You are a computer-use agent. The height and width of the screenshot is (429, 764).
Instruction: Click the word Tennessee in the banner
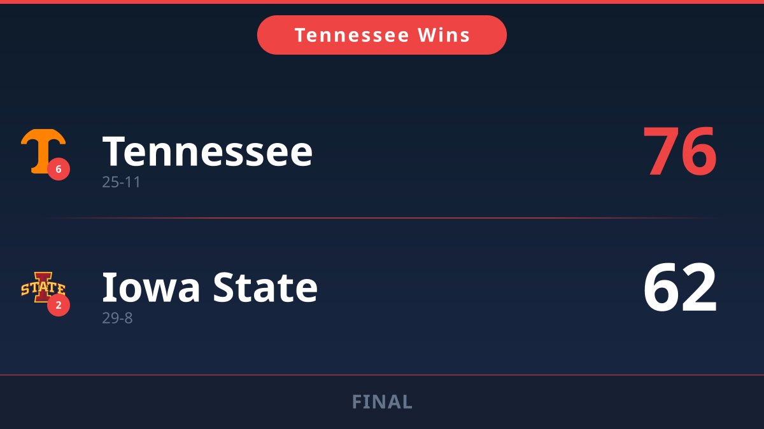click(351, 35)
